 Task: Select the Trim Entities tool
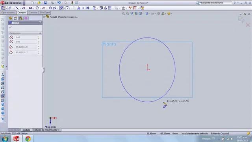pos(88,8)
